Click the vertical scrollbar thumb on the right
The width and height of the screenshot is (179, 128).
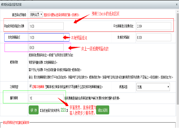[x=178, y=59]
